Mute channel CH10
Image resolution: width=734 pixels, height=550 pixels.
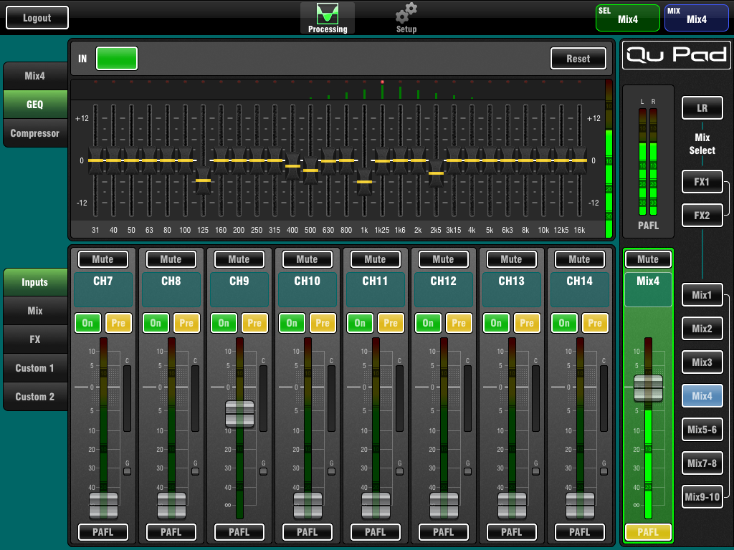(x=307, y=259)
